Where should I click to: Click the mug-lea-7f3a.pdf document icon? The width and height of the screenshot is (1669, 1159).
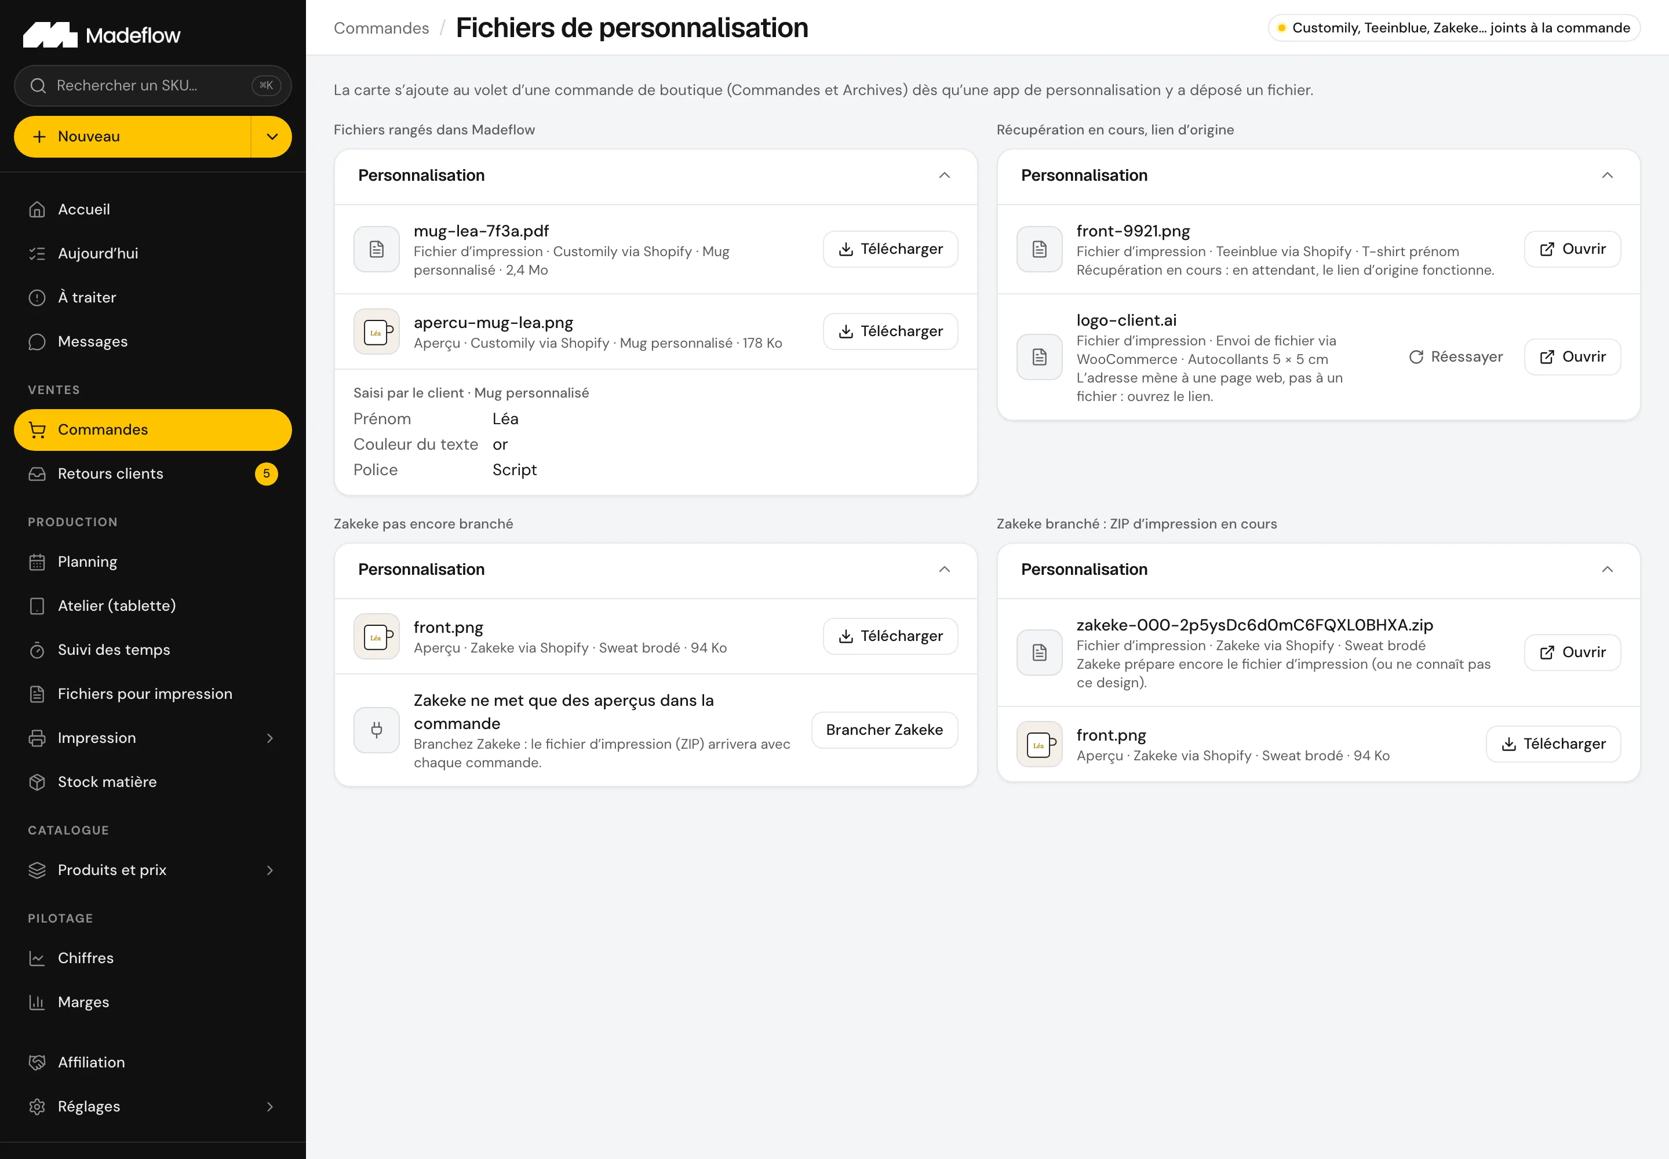click(376, 249)
